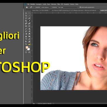Image resolution: width=107 pixels, height=107 pixels.
Task: Select the Zoom magnifier tool
Action: [x=26, y=44]
